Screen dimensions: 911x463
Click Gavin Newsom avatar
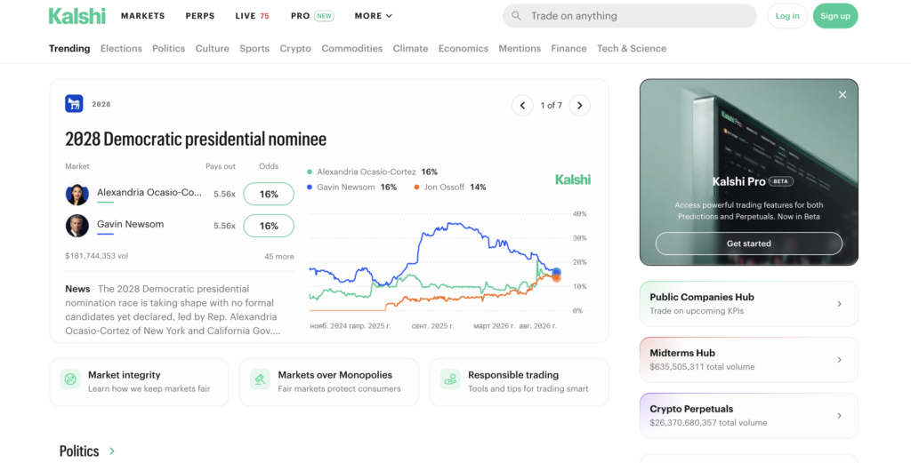coord(77,226)
